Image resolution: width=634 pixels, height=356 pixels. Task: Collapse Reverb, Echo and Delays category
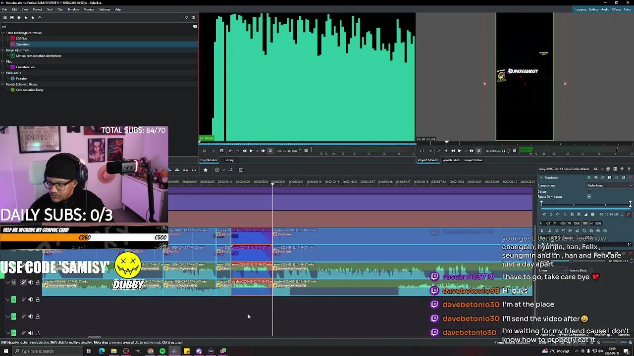(x=2, y=84)
